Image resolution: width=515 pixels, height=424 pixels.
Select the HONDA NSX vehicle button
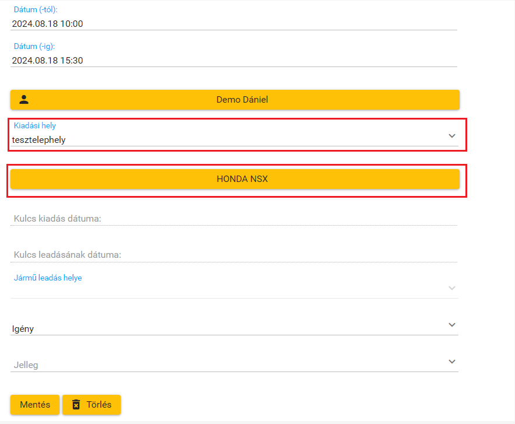point(235,179)
